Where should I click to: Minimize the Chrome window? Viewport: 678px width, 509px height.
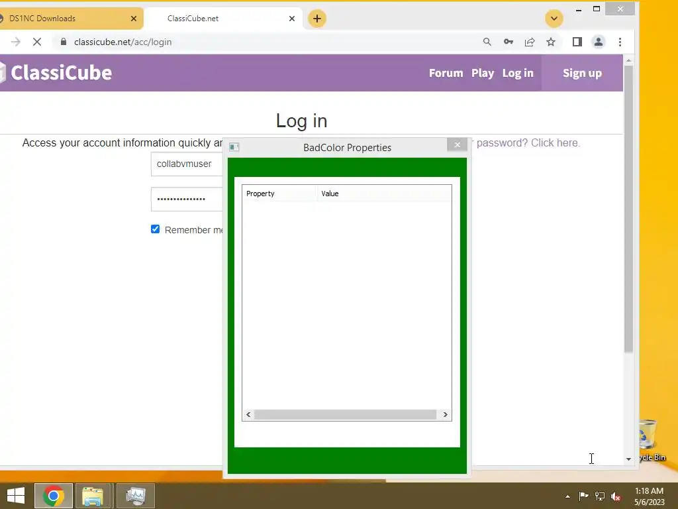click(579, 9)
